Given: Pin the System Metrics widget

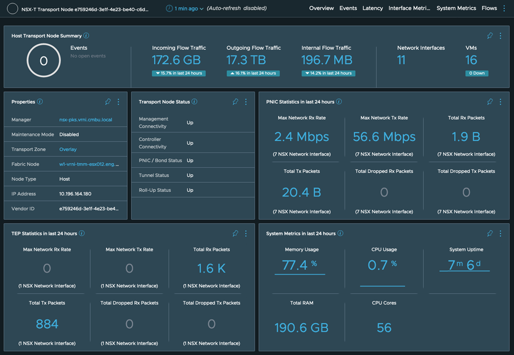Looking at the screenshot, I should pos(490,234).
